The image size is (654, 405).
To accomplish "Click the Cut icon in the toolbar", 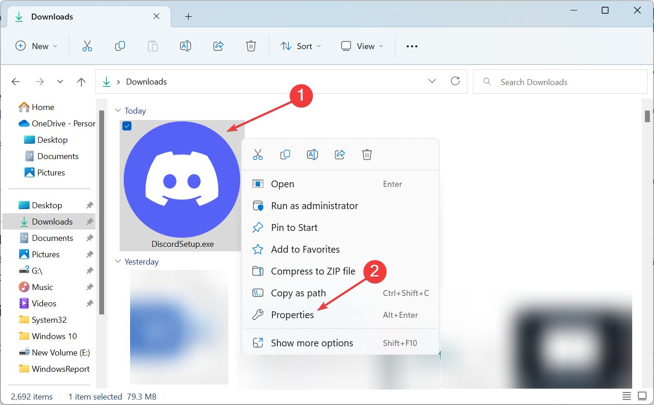I will click(x=87, y=46).
